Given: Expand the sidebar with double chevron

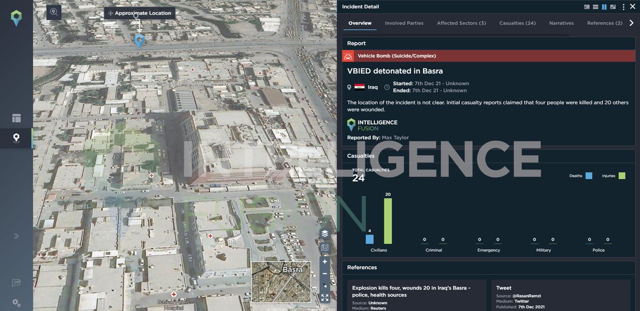Looking at the screenshot, I should pyautogui.click(x=16, y=236).
